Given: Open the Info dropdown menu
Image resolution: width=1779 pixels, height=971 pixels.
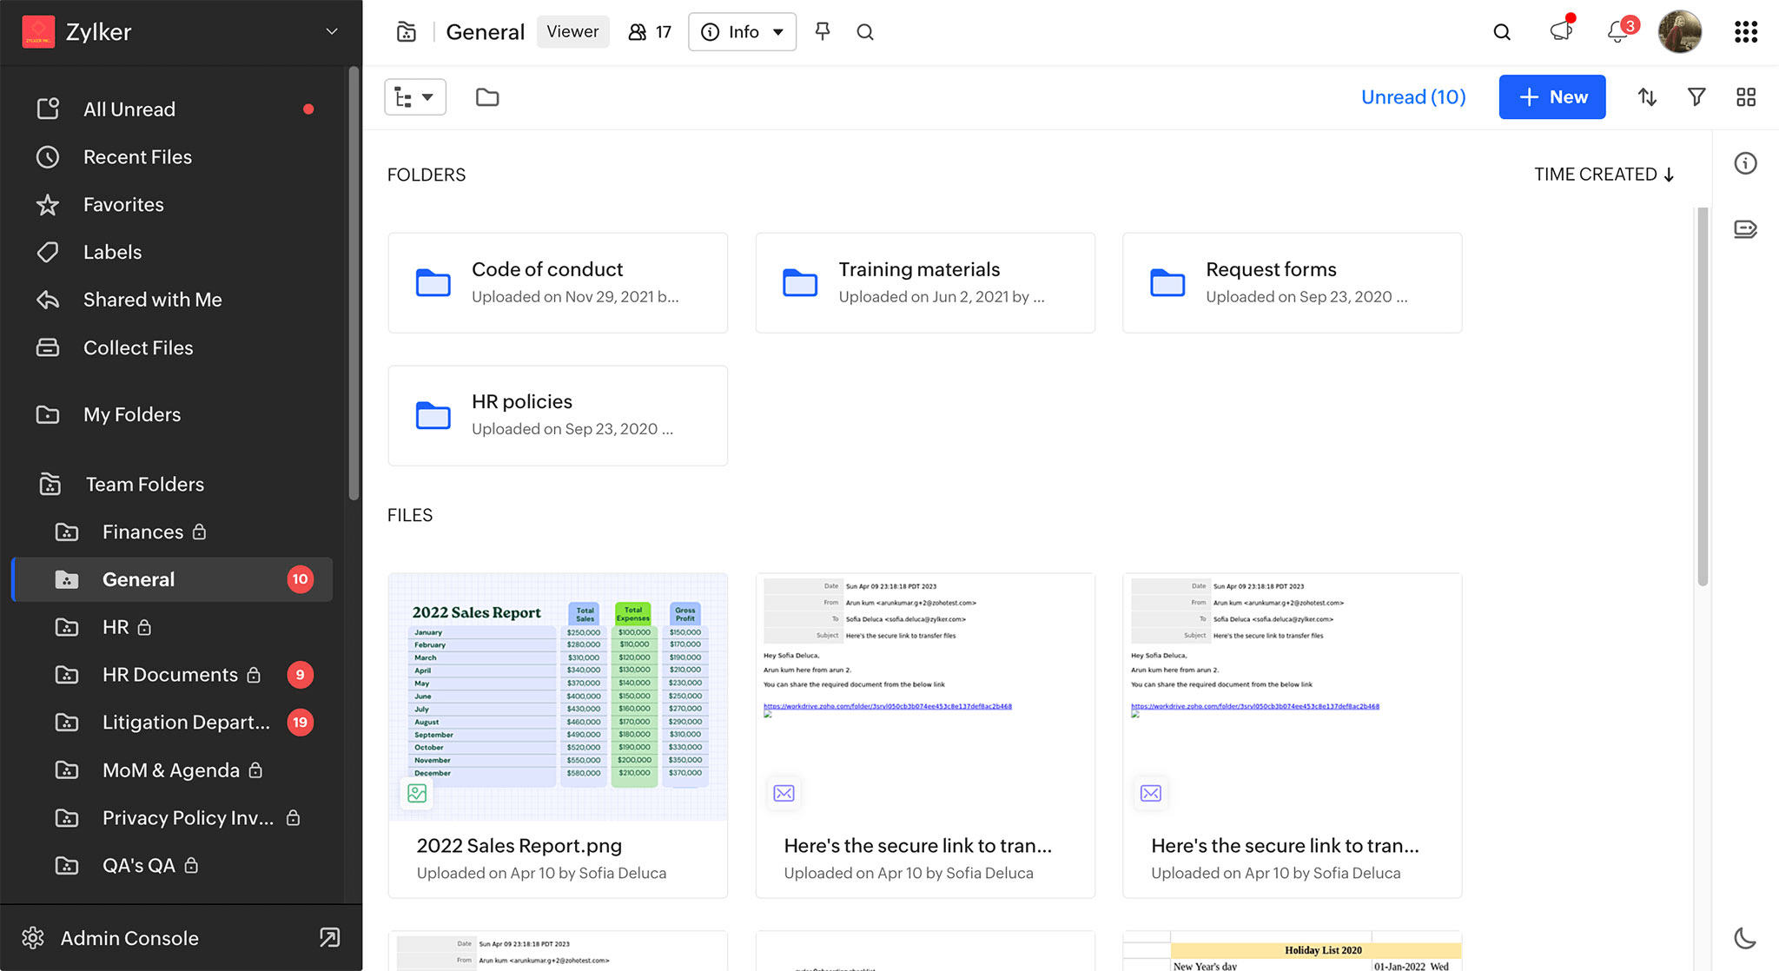Looking at the screenshot, I should pyautogui.click(x=742, y=32).
